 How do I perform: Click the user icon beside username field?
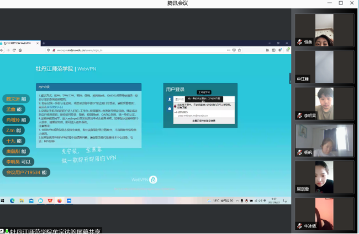[x=170, y=99]
